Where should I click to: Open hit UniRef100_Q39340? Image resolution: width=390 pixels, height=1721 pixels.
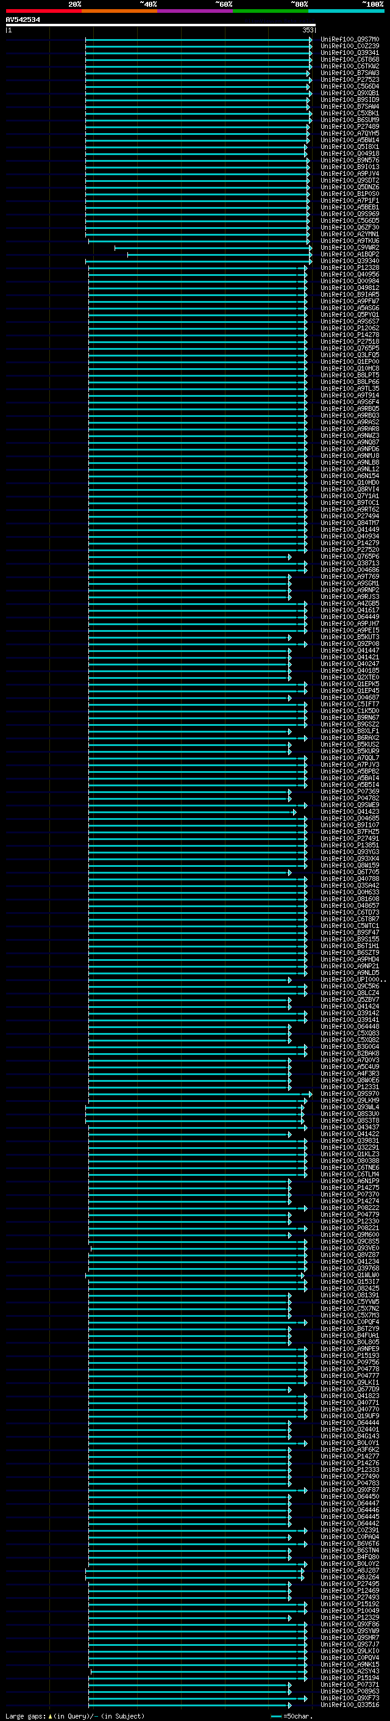(349, 261)
